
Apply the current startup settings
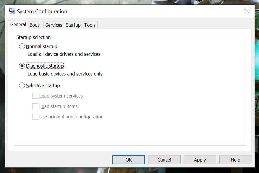(x=200, y=159)
